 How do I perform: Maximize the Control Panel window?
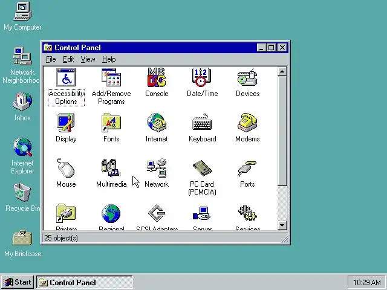271,47
